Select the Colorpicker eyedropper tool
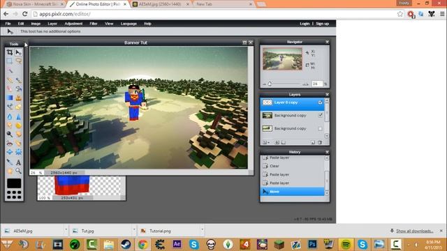 [9, 162]
